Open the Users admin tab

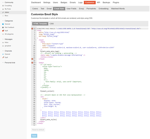coord(55,3)
